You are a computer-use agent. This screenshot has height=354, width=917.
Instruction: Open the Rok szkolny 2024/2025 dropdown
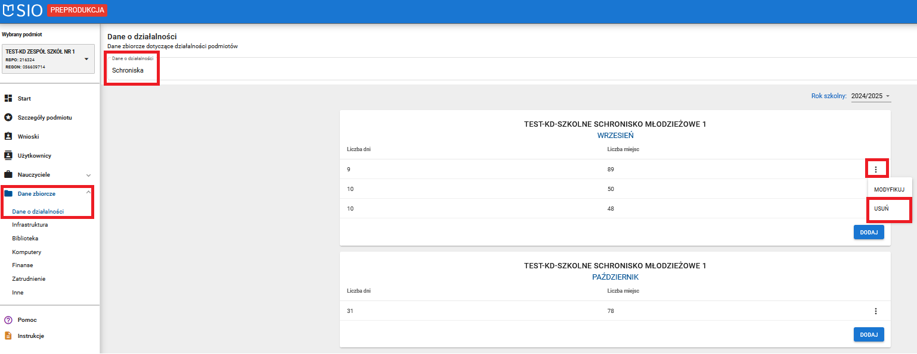[x=870, y=96]
